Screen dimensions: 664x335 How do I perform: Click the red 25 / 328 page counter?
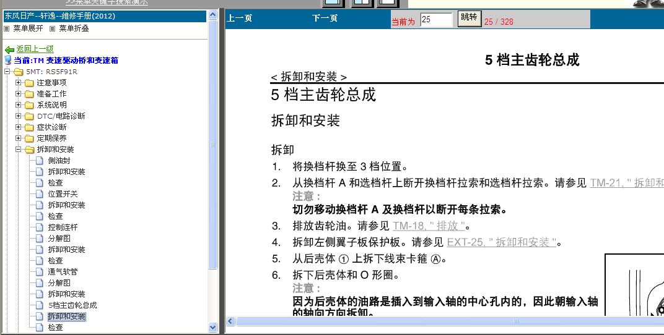tap(499, 22)
